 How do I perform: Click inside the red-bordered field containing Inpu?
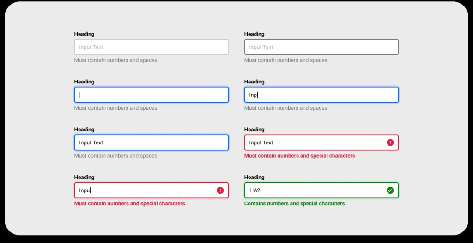(x=152, y=190)
